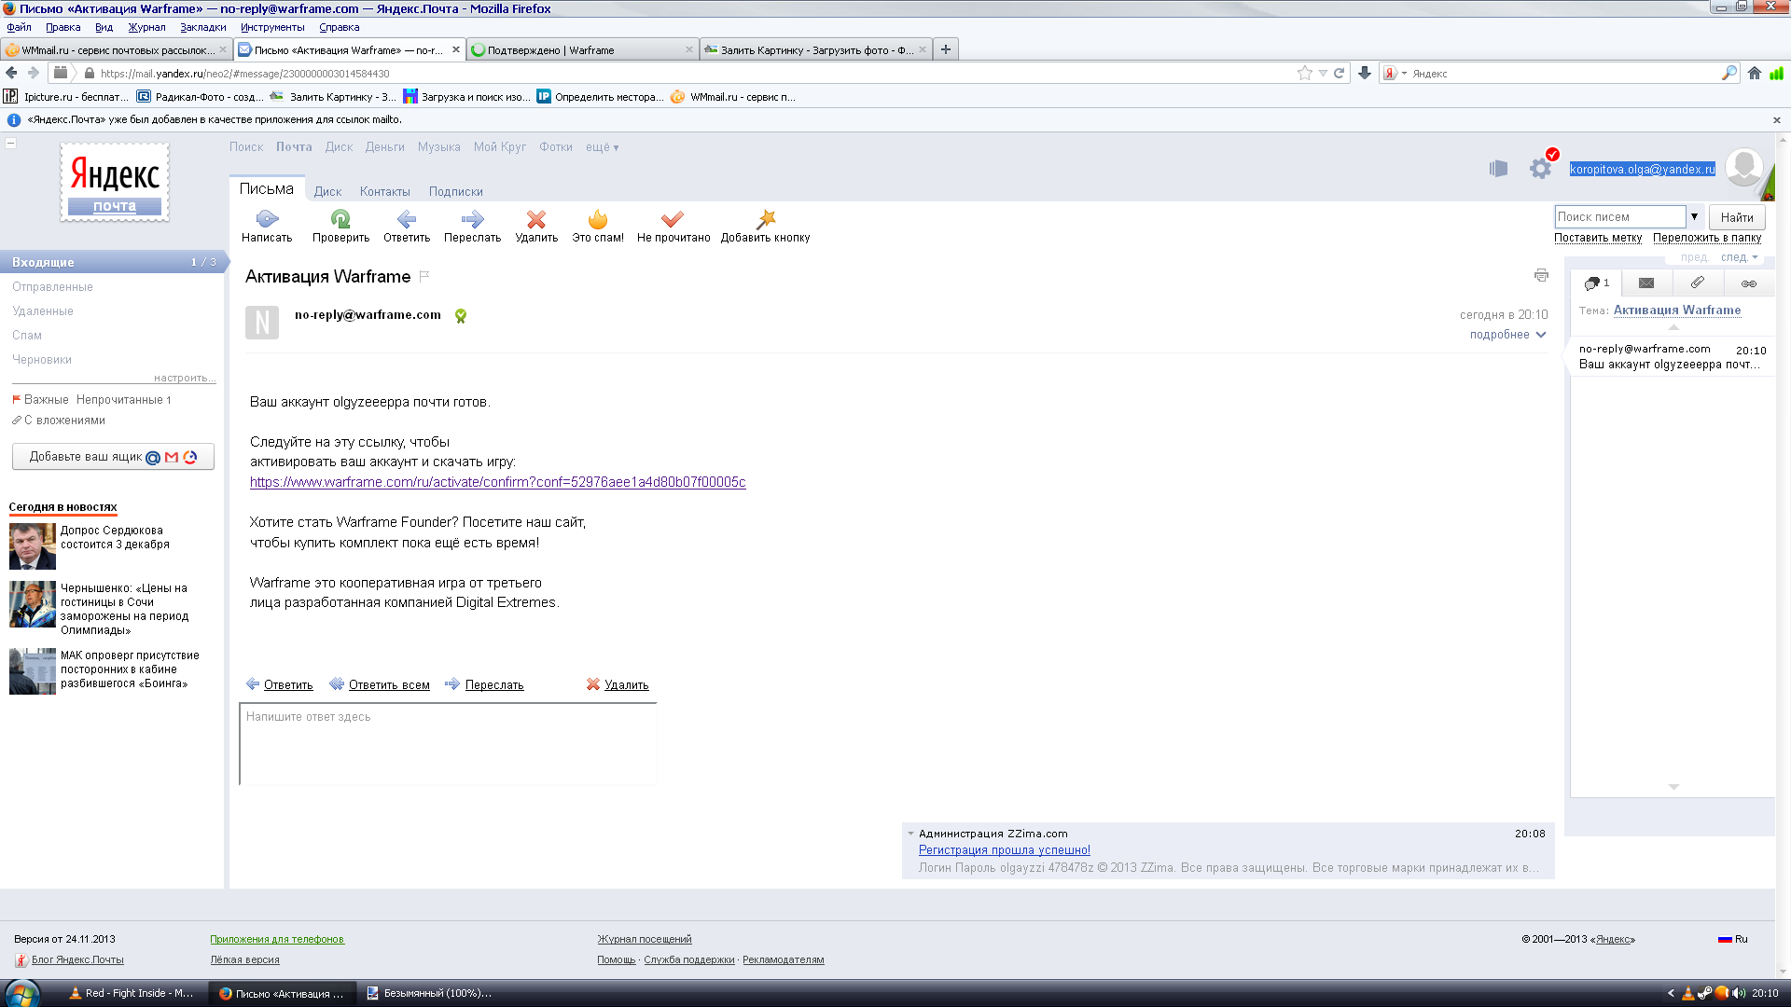
Task: Show hidden tray icons arrow
Action: click(1671, 993)
